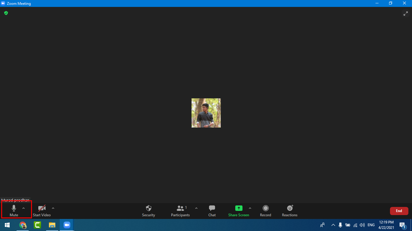Expand video options arrow next to Start Video
This screenshot has height=231, width=412.
[53, 208]
